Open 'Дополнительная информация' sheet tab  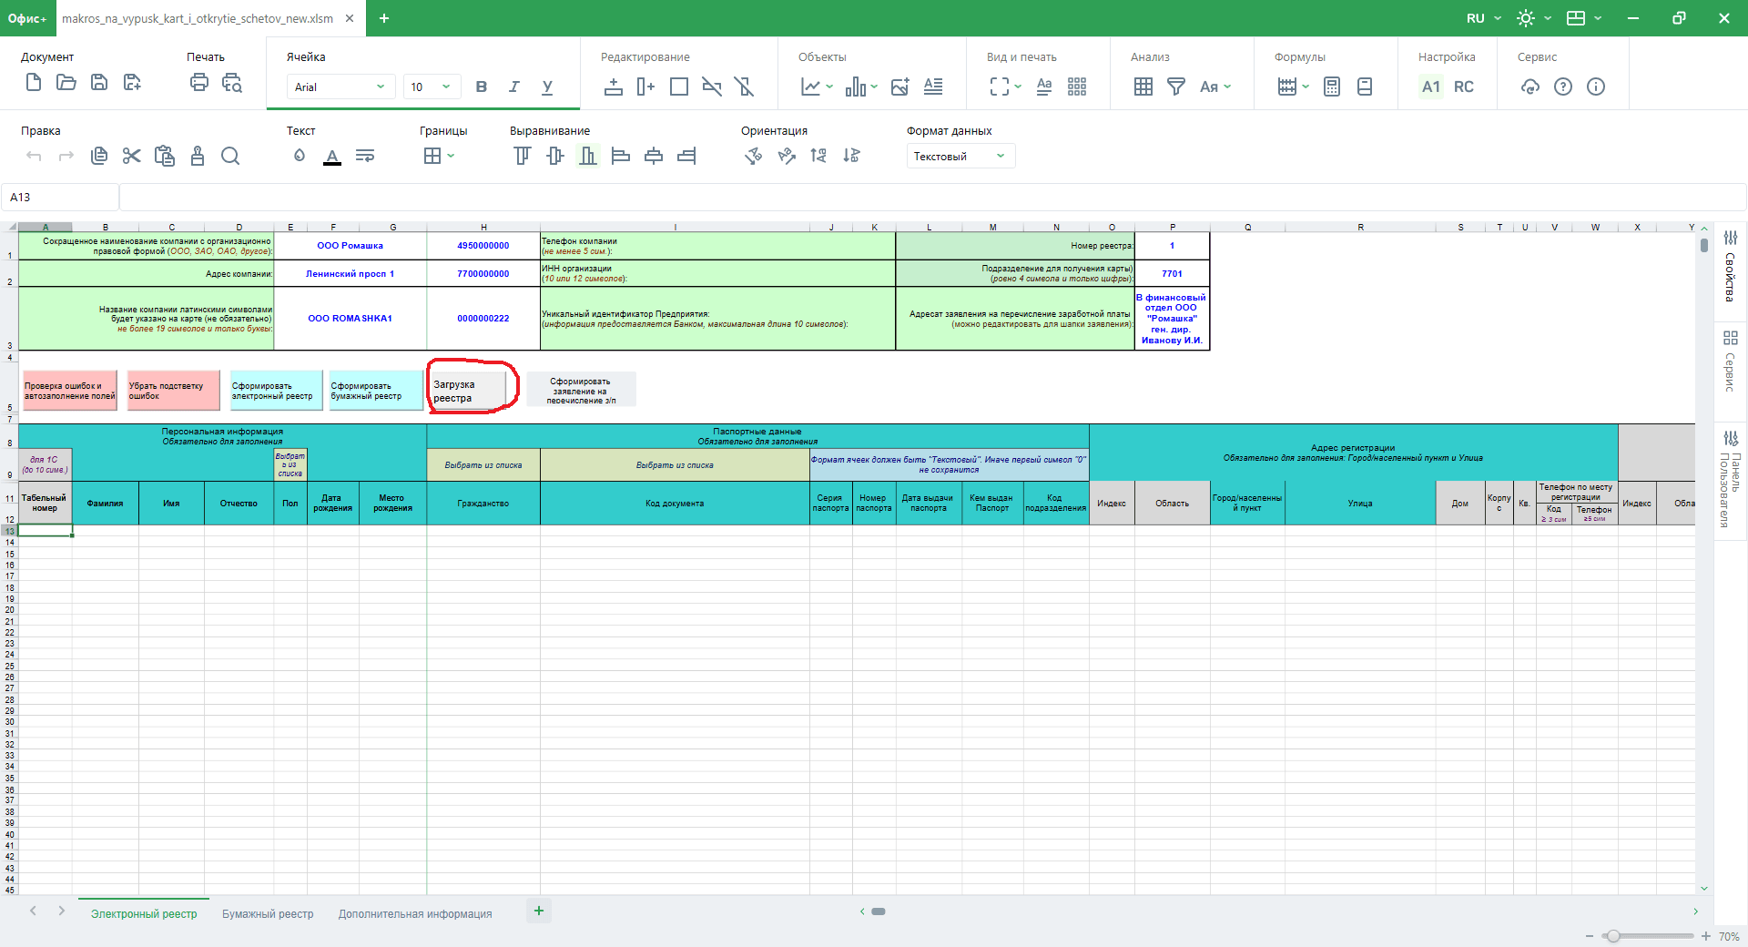[x=415, y=913]
